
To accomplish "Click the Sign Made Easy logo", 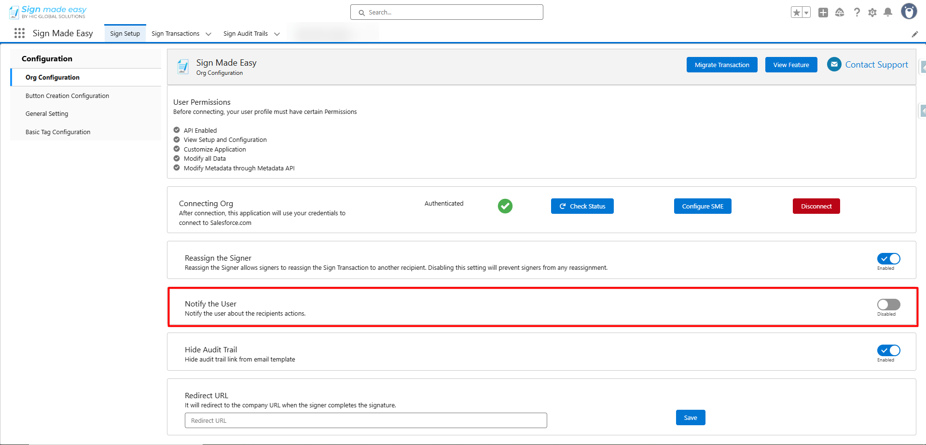I will [48, 12].
